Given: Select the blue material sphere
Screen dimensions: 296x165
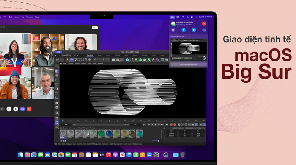Looking at the screenshot, I should 109,133.
